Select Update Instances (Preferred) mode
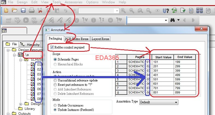Viewport: 215px width, 115px height. [55, 110]
